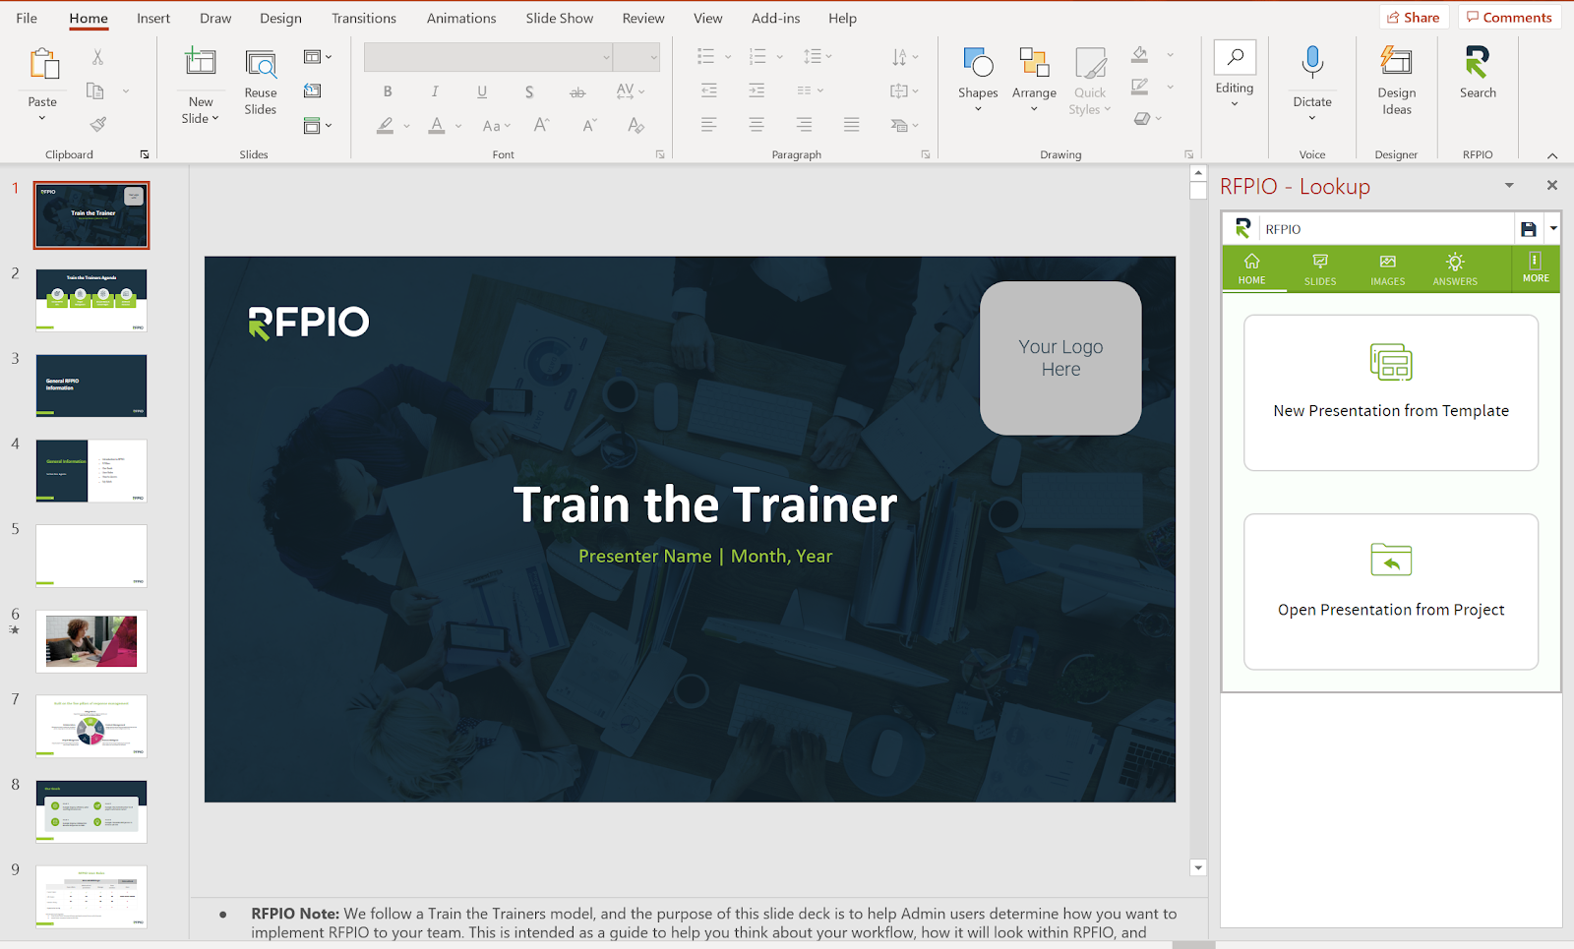Viewport: 1574px width, 949px height.
Task: Open the Transitions ribbon tab
Action: pyautogui.click(x=364, y=18)
